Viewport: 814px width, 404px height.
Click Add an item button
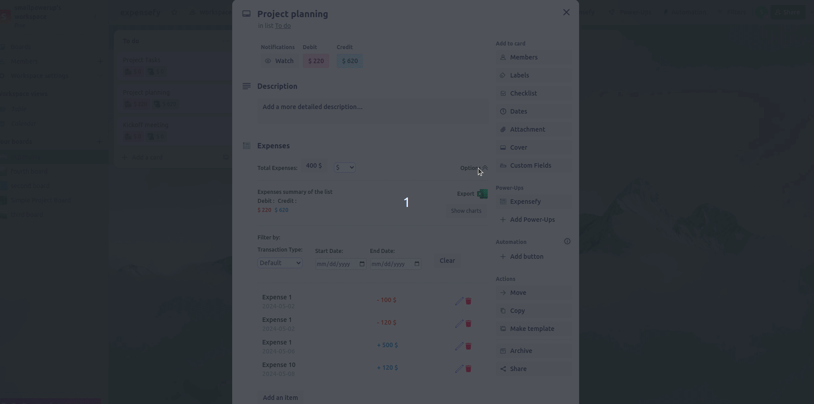click(280, 397)
